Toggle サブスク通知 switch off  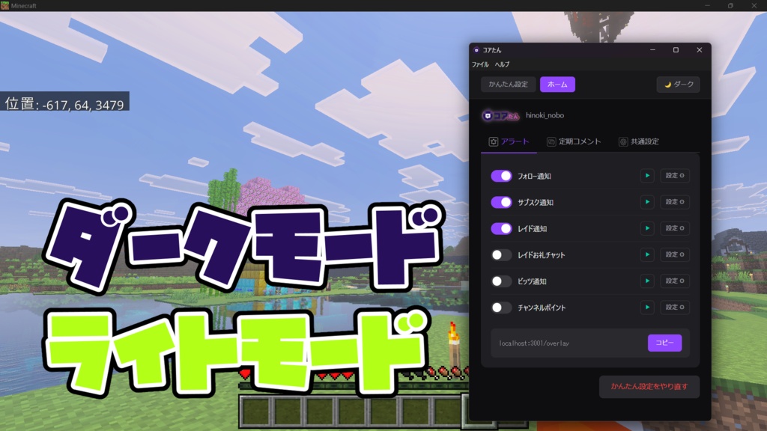coord(501,202)
